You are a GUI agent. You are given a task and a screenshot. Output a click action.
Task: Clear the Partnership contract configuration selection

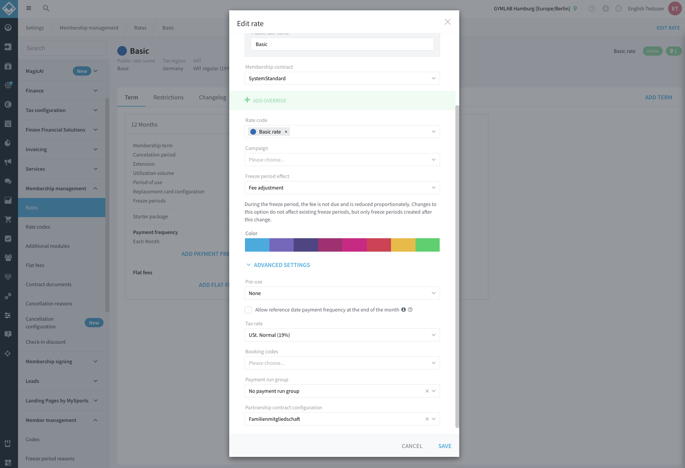427,419
